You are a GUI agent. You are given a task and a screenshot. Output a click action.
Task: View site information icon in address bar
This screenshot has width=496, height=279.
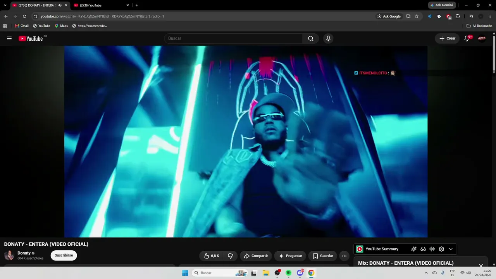(36, 16)
